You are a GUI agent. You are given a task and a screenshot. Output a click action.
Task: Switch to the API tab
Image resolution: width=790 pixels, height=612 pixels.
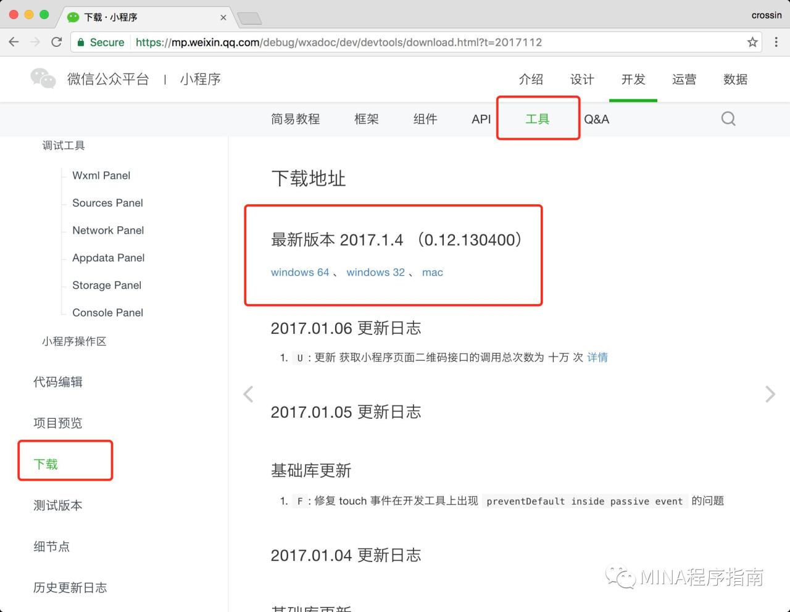(481, 119)
